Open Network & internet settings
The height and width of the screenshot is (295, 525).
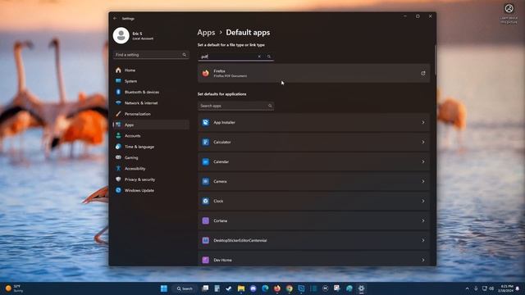tap(151, 103)
